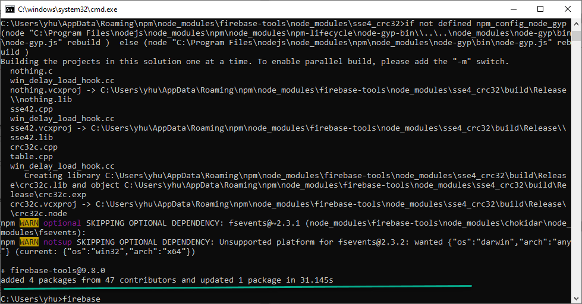Click the prompt C:\Users\yhu>firebase
The height and width of the screenshot is (304, 582).
(51, 299)
